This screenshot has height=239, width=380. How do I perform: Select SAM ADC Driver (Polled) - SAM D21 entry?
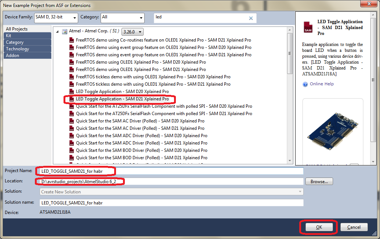[x=141, y=143]
